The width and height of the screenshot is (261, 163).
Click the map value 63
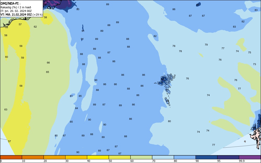coord(6,110)
